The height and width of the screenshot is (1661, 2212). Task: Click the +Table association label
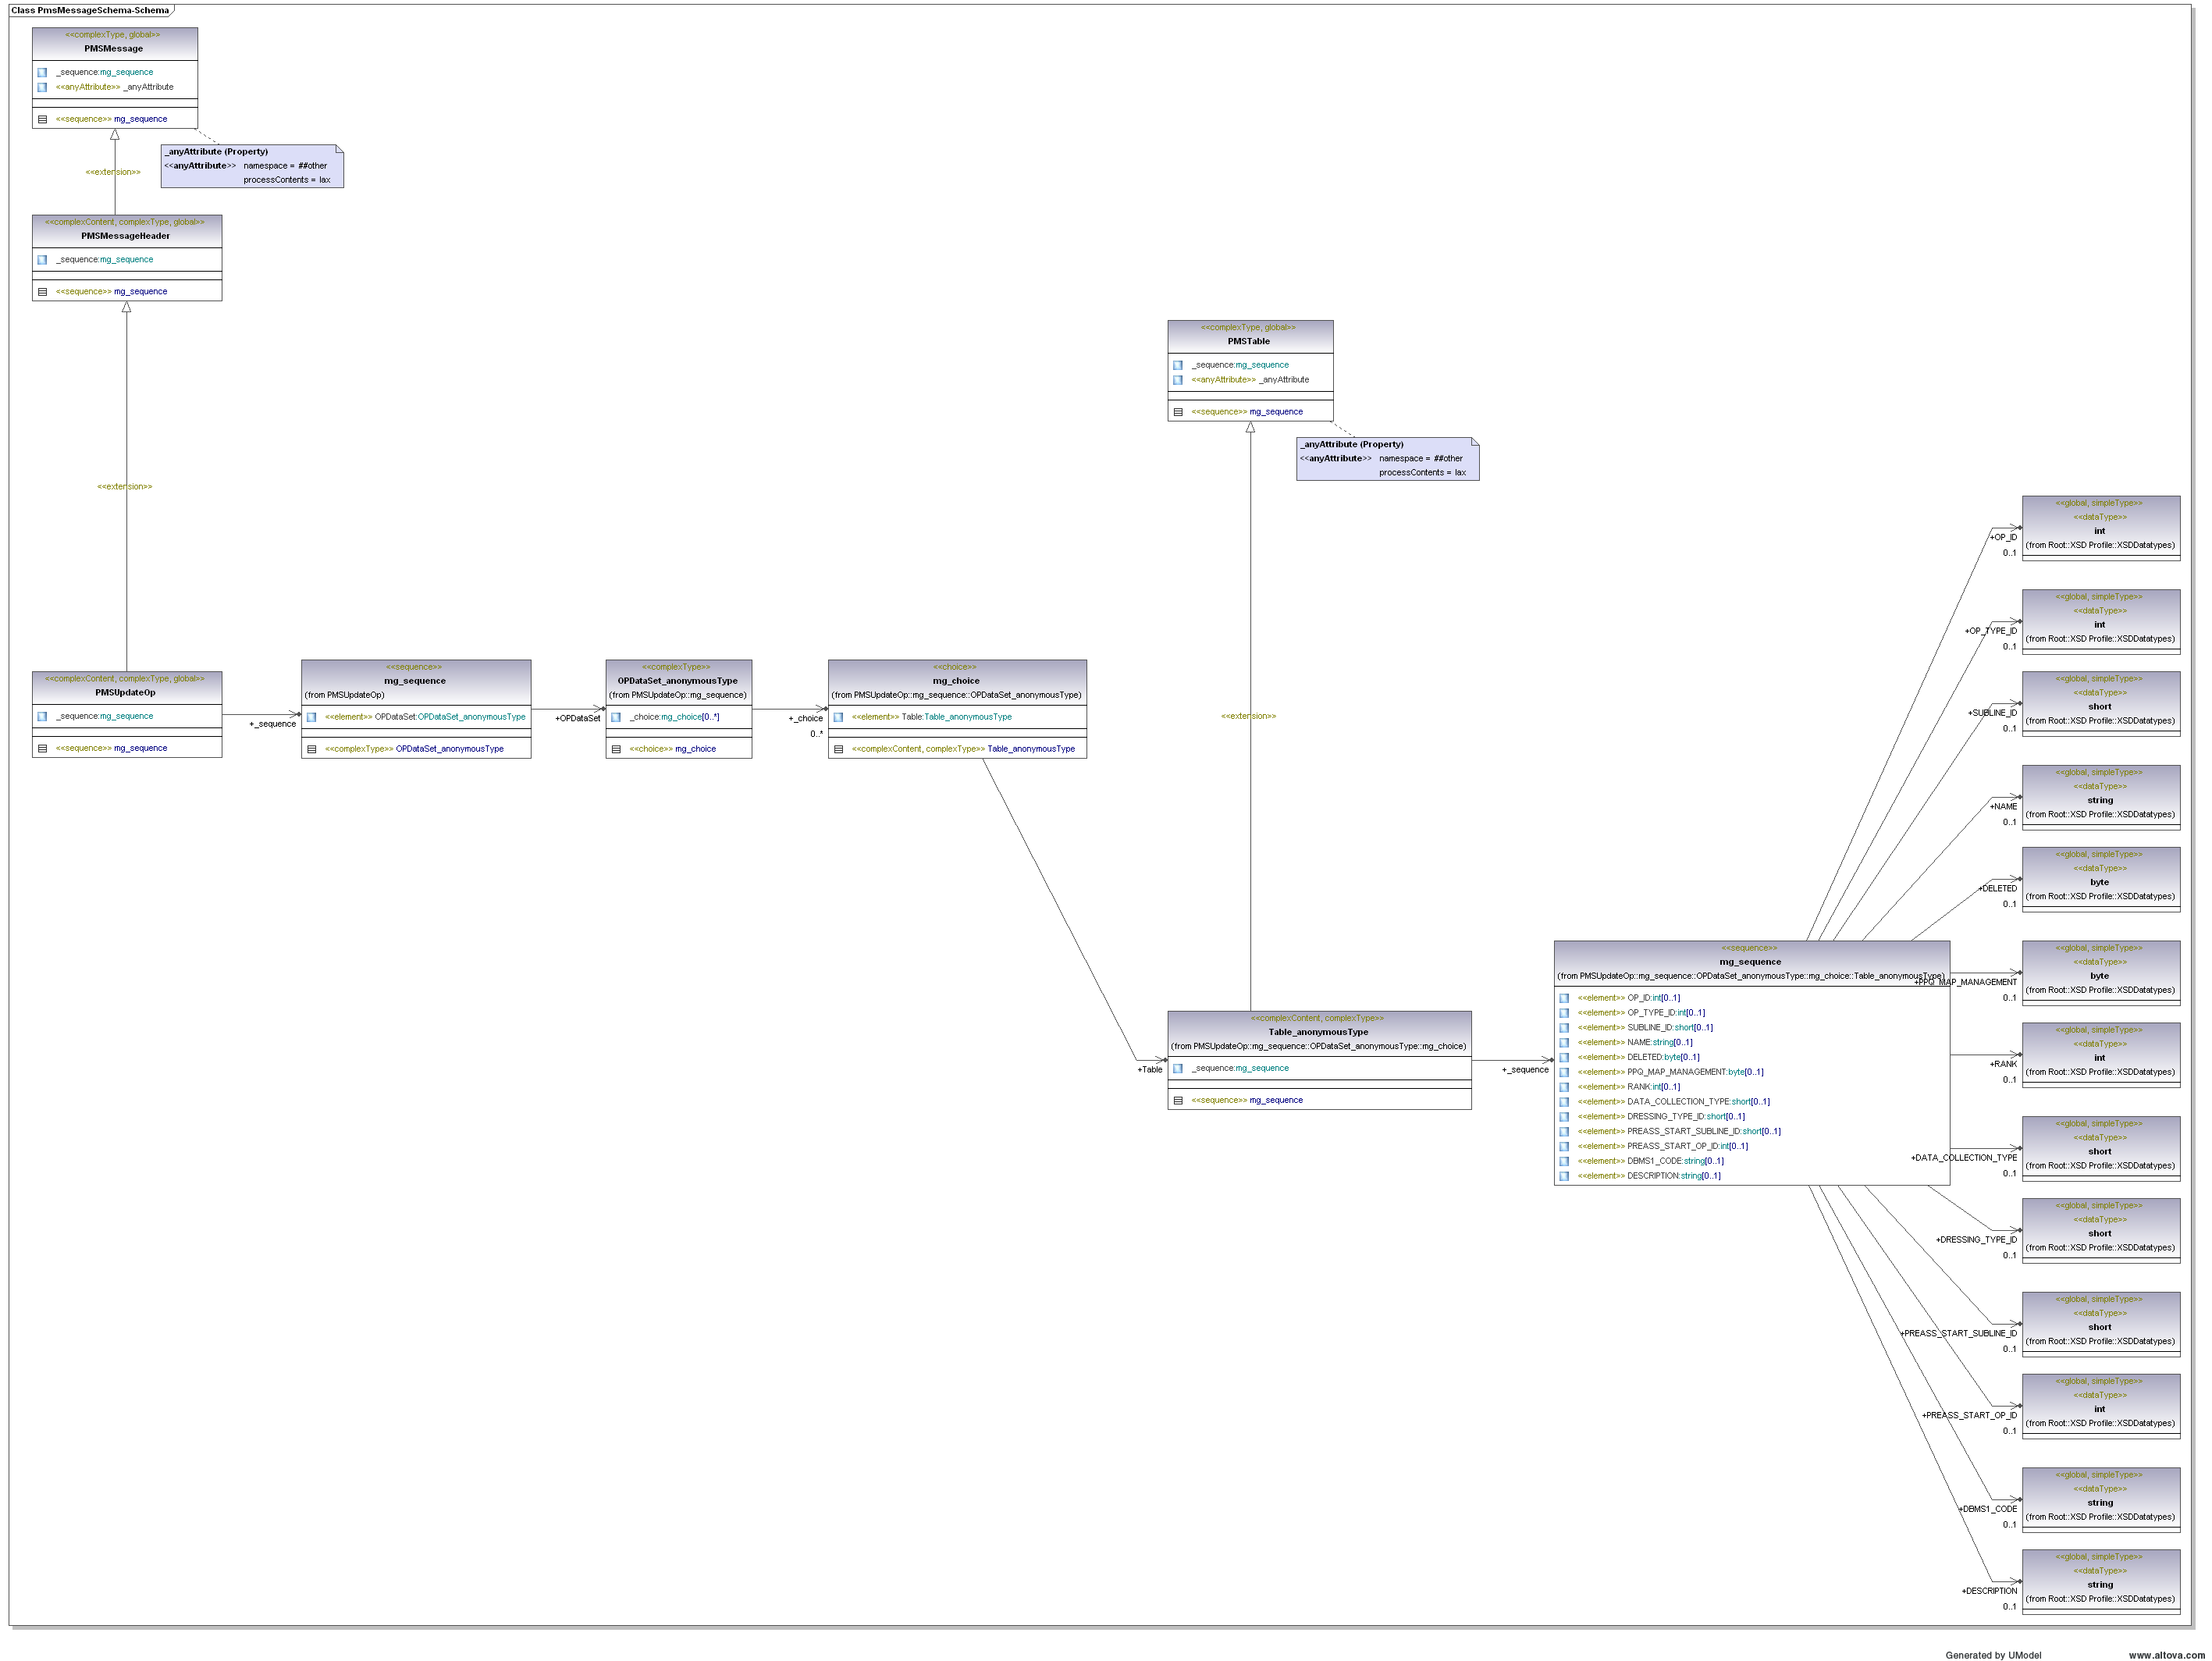coord(1150,1070)
